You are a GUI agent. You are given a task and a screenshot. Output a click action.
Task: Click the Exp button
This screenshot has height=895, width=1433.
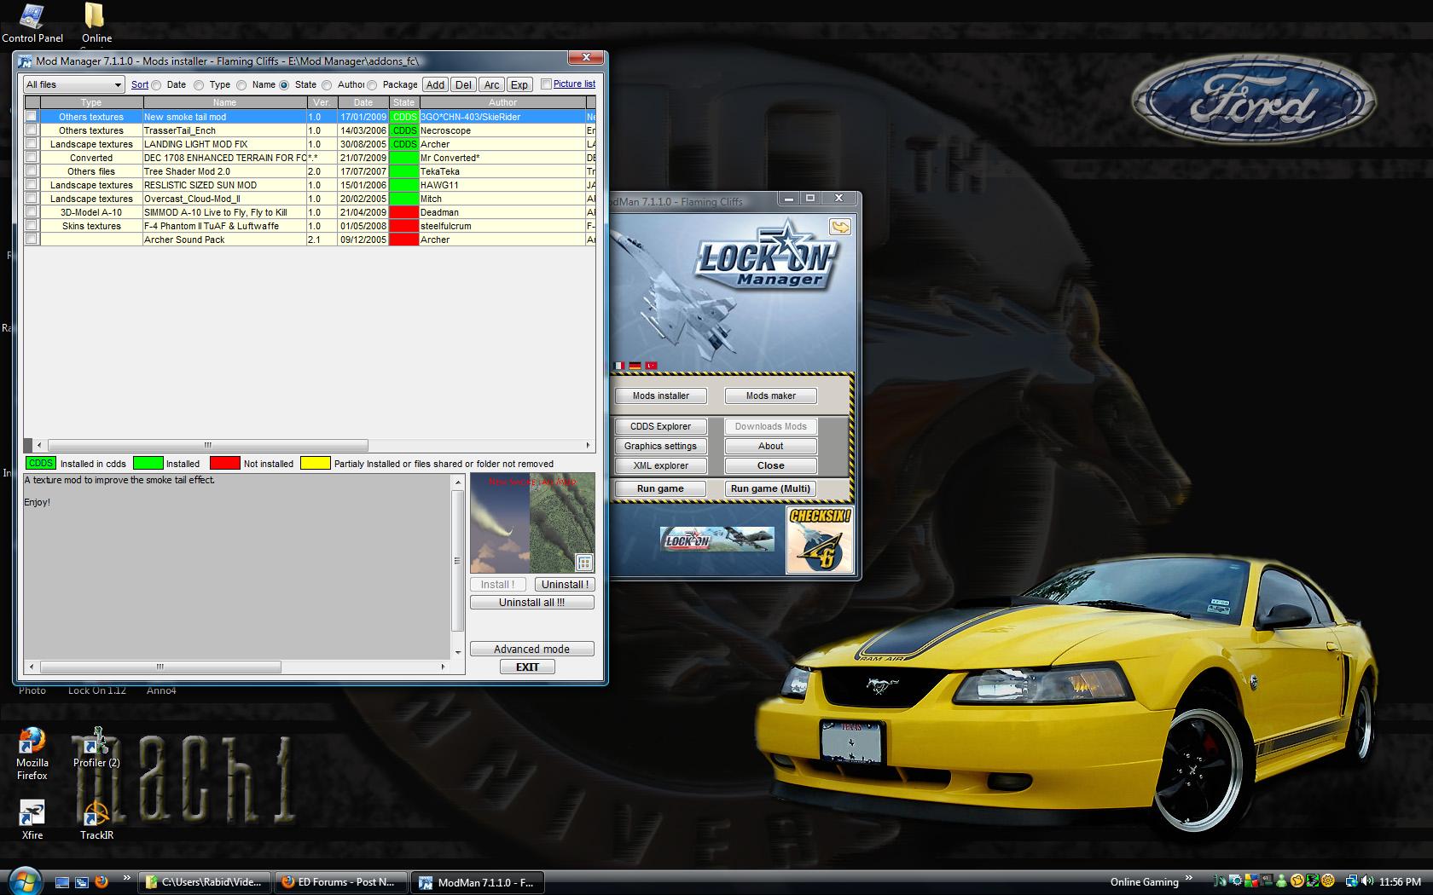click(519, 84)
